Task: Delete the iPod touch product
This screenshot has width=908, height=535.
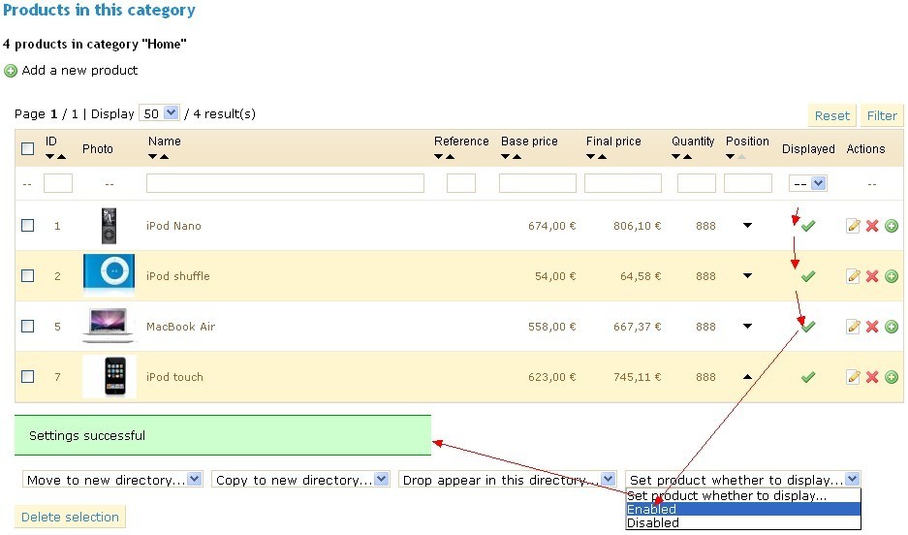Action: 872,377
